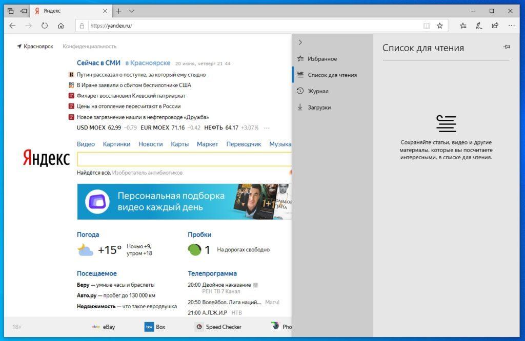Open the More options menu in Edge
This screenshot has width=525, height=341.
click(x=511, y=26)
